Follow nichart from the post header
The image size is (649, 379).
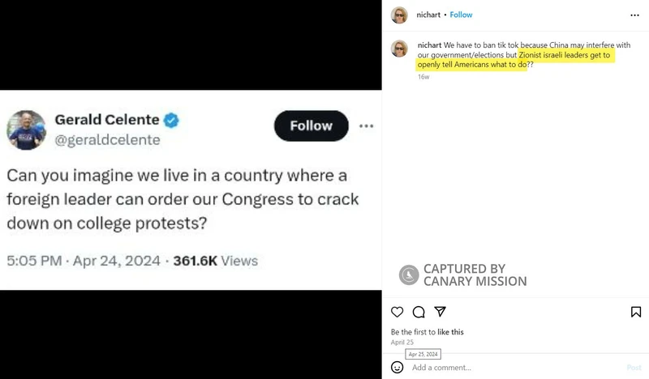461,15
